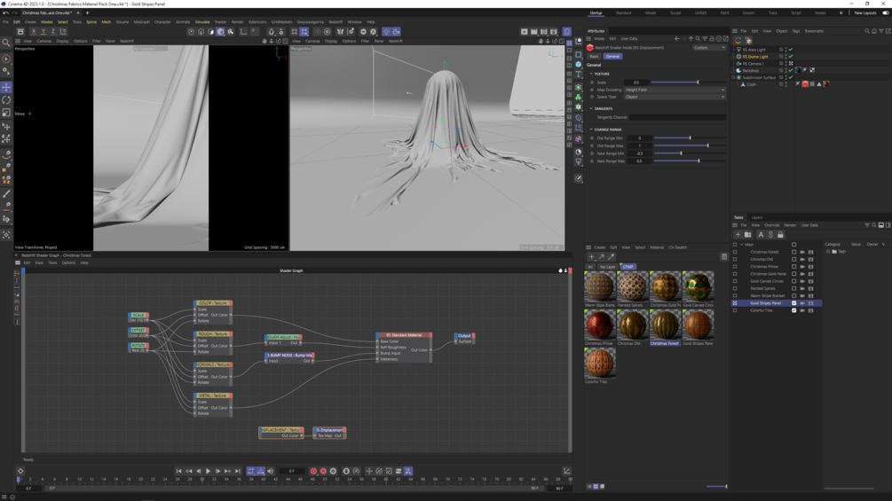
Task: Click the Auto Take 'A' icon
Action: click(x=761, y=235)
